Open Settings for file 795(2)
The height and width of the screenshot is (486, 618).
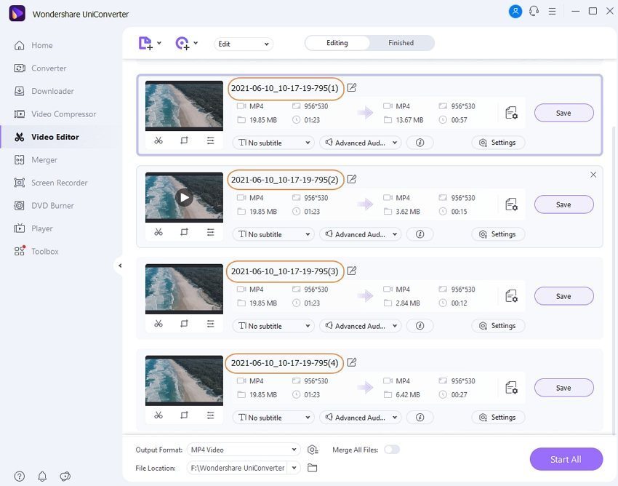498,234
